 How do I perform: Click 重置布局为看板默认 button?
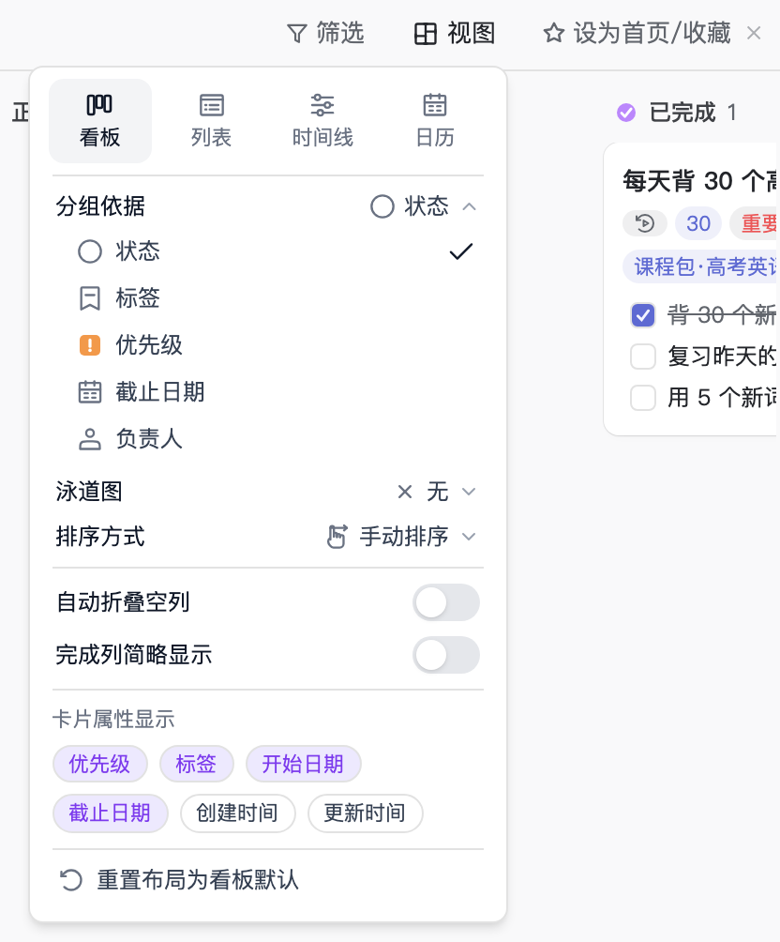tap(179, 880)
